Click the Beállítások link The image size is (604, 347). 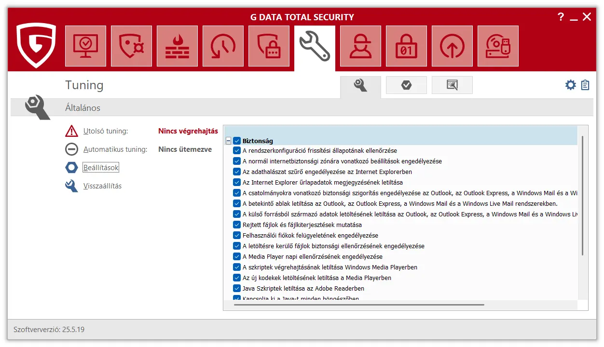pyautogui.click(x=101, y=168)
